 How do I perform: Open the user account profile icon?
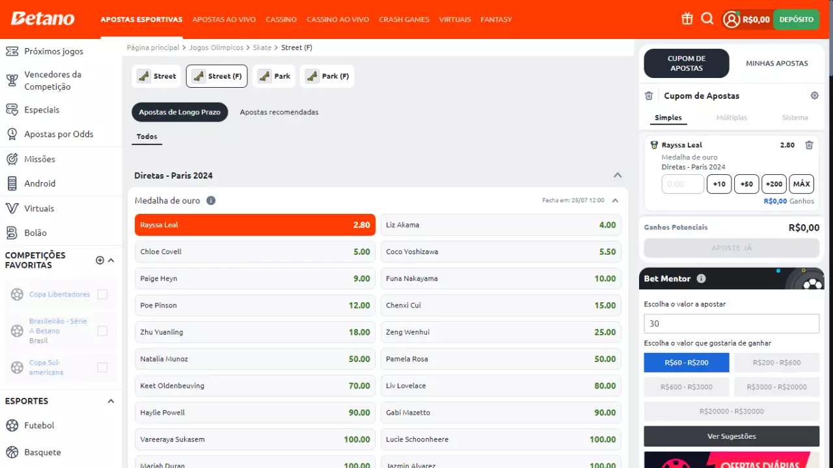click(x=731, y=19)
